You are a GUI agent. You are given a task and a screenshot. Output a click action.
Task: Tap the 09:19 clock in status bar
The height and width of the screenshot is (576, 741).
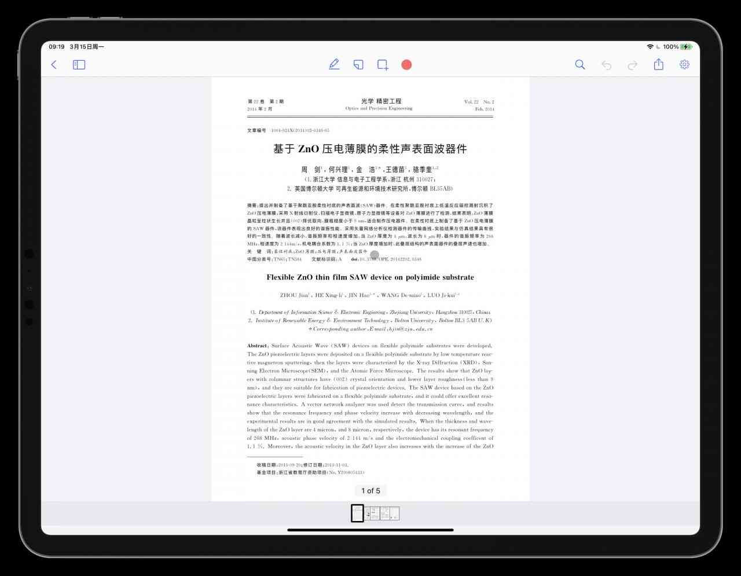pos(57,47)
